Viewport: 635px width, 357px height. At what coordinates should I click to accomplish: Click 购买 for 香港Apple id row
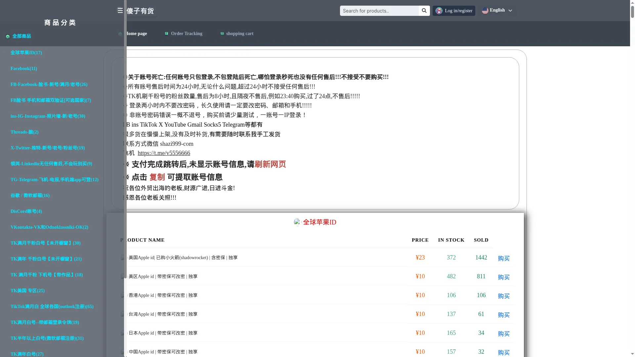(504, 296)
